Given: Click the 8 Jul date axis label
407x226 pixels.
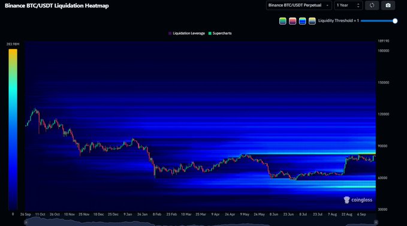Looking at the screenshot, I should (303, 215).
